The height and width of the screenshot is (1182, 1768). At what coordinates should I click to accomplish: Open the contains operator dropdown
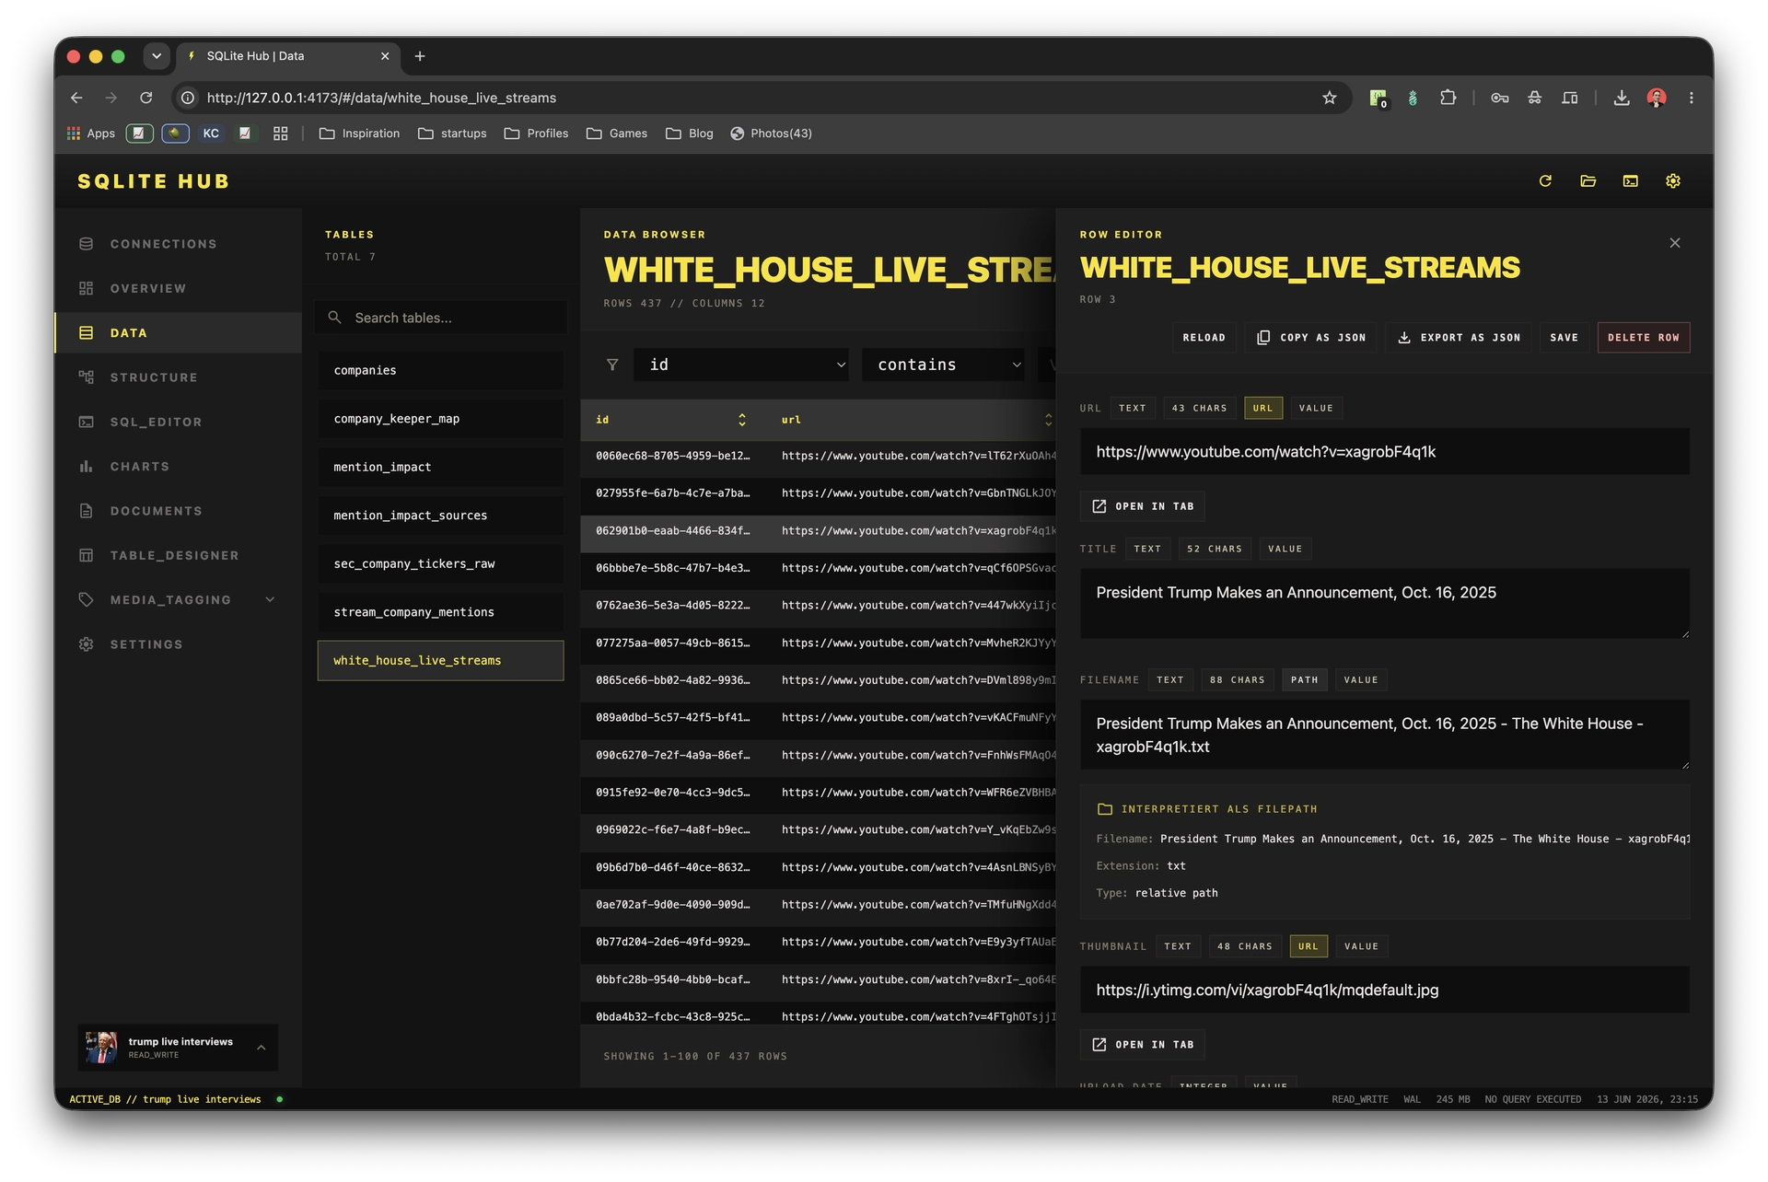pos(945,365)
